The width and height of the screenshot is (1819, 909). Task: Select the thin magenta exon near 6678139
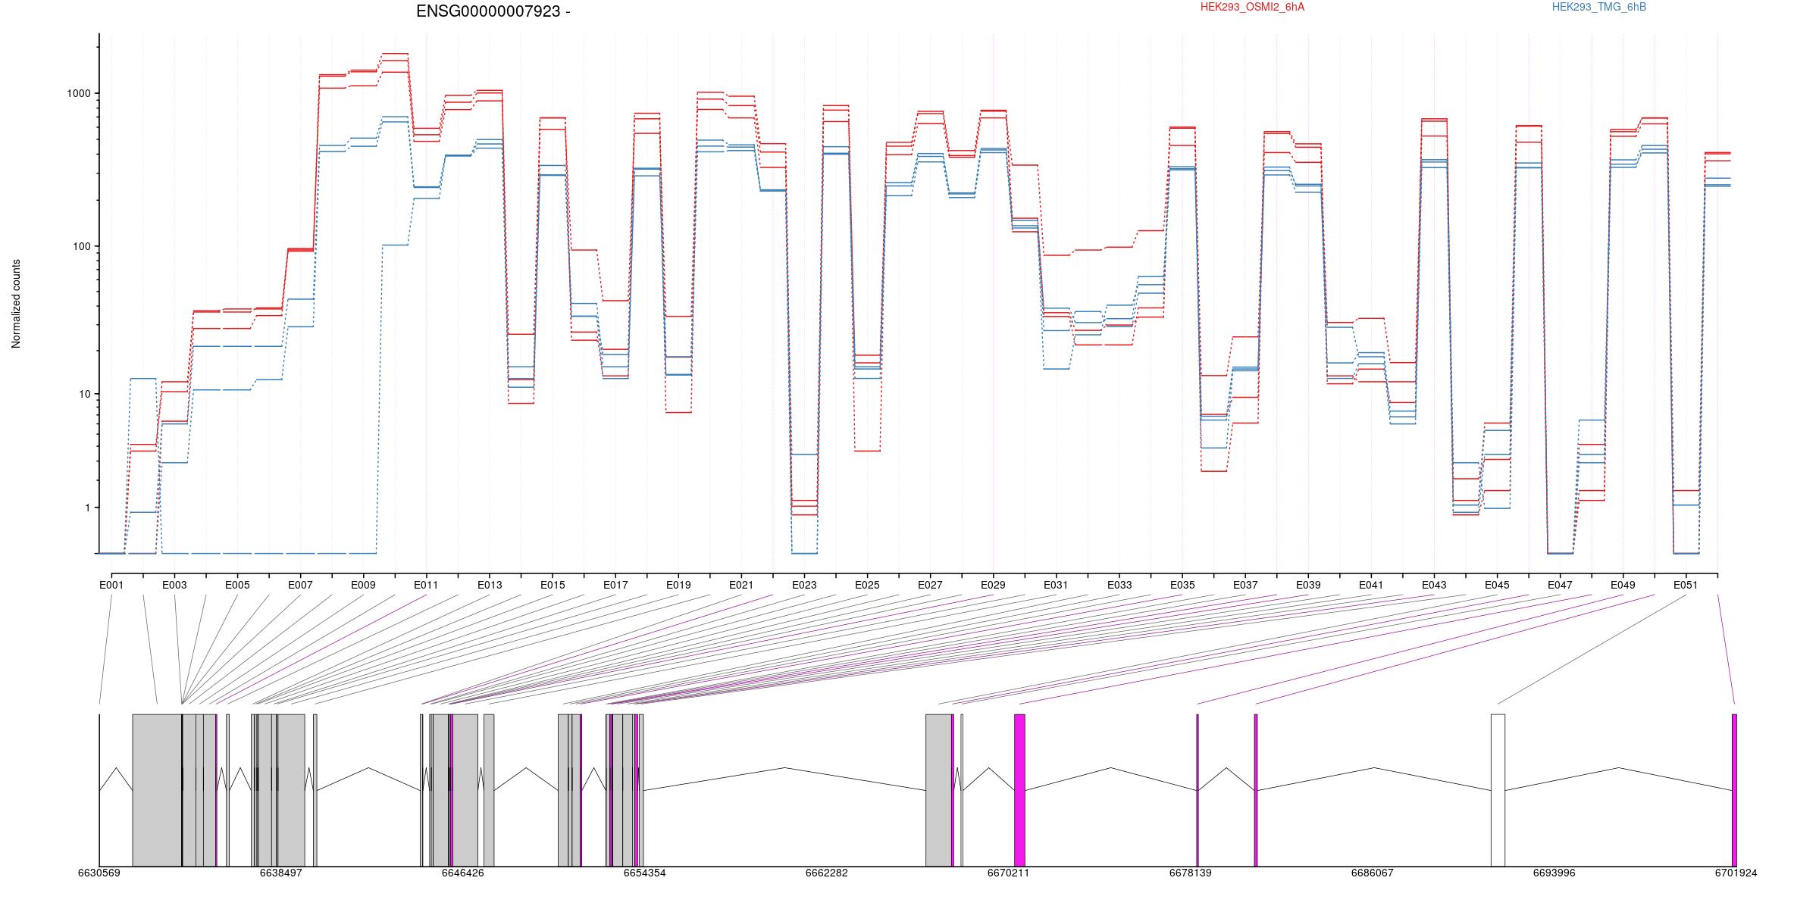1198,790
